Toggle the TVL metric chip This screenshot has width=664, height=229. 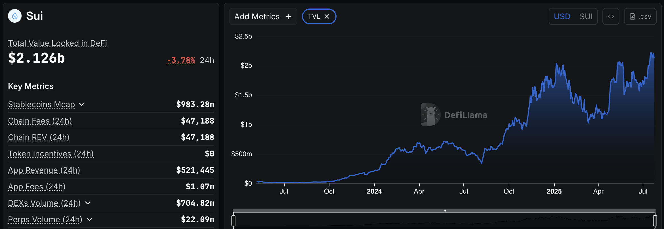pyautogui.click(x=314, y=17)
